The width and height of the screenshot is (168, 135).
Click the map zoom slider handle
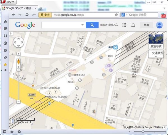18,70
